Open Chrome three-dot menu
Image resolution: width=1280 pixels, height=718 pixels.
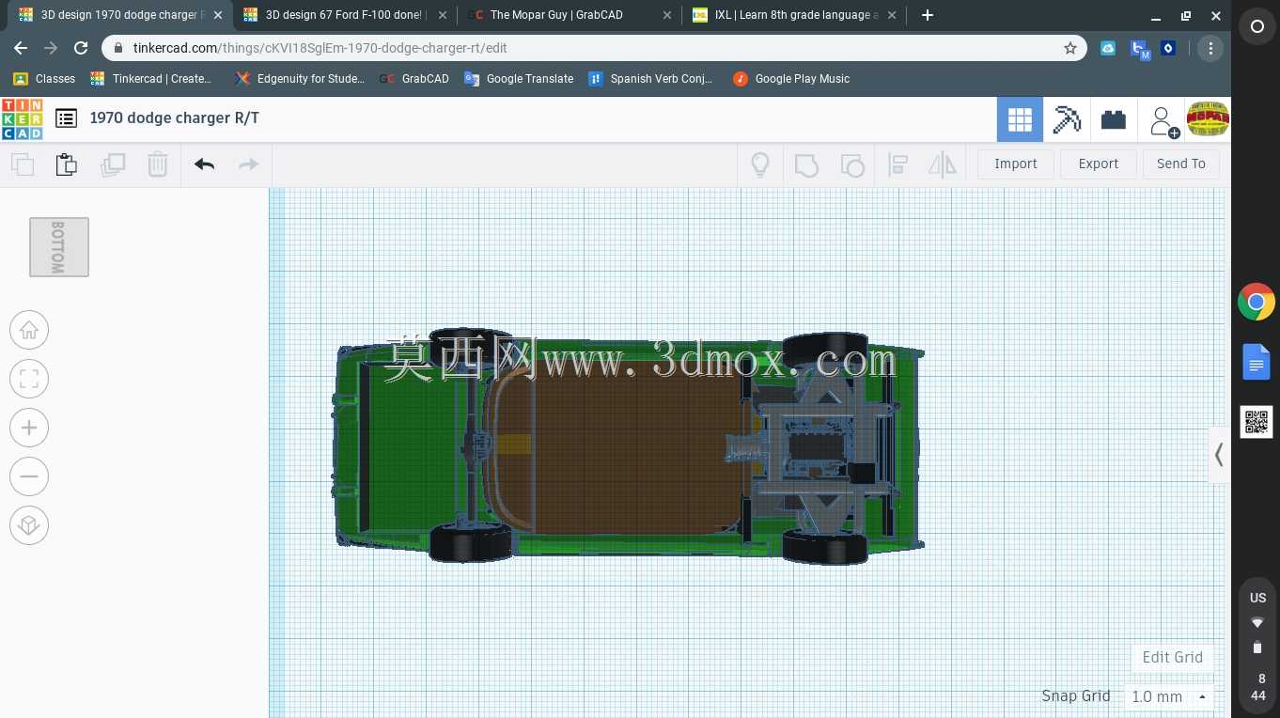pos(1210,48)
